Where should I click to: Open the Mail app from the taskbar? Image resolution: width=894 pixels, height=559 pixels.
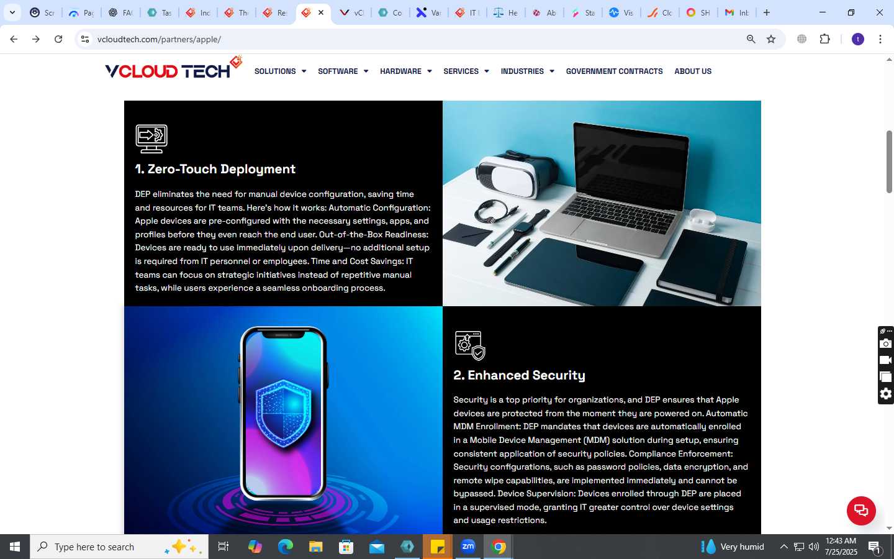377,547
